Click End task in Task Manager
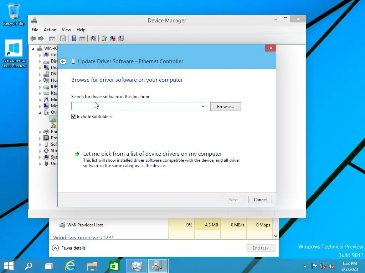The width and height of the screenshot is (365, 273). coord(261,248)
